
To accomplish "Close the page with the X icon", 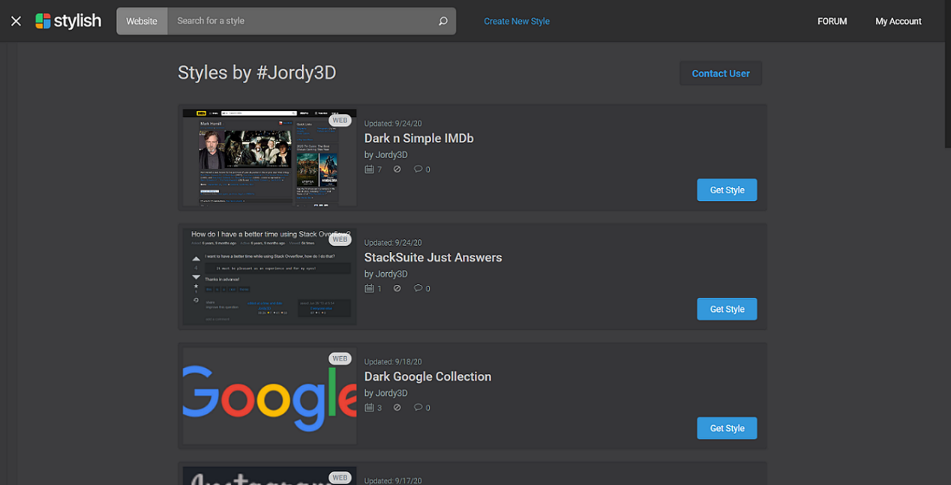I will click(16, 21).
